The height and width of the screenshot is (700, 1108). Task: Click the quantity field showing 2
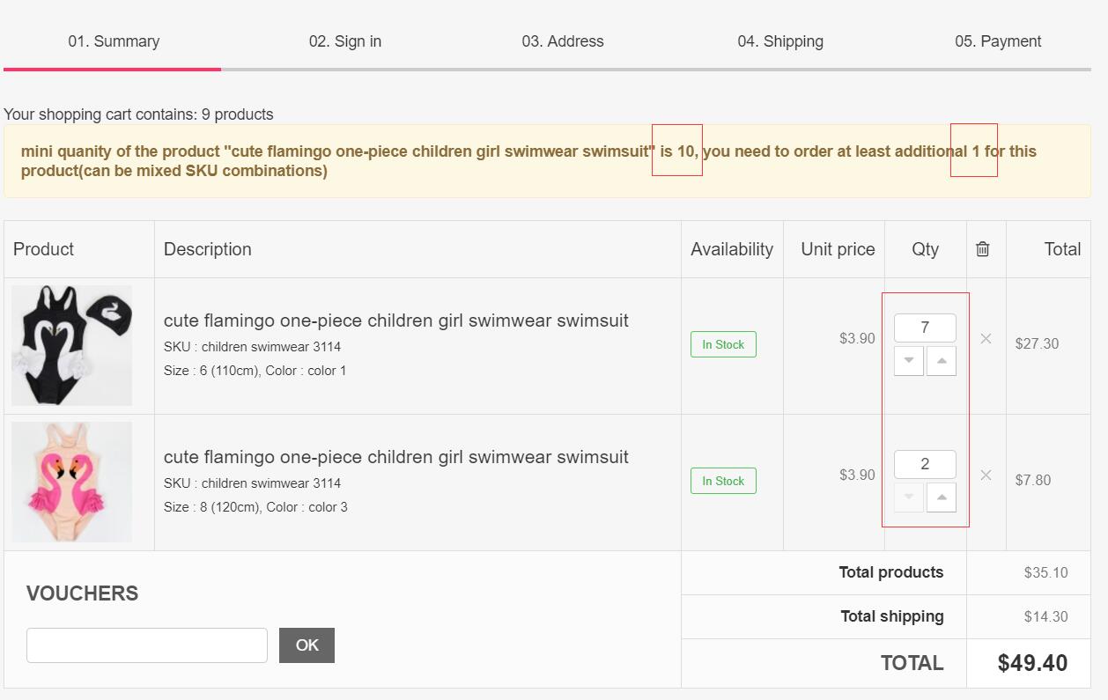[925, 465]
